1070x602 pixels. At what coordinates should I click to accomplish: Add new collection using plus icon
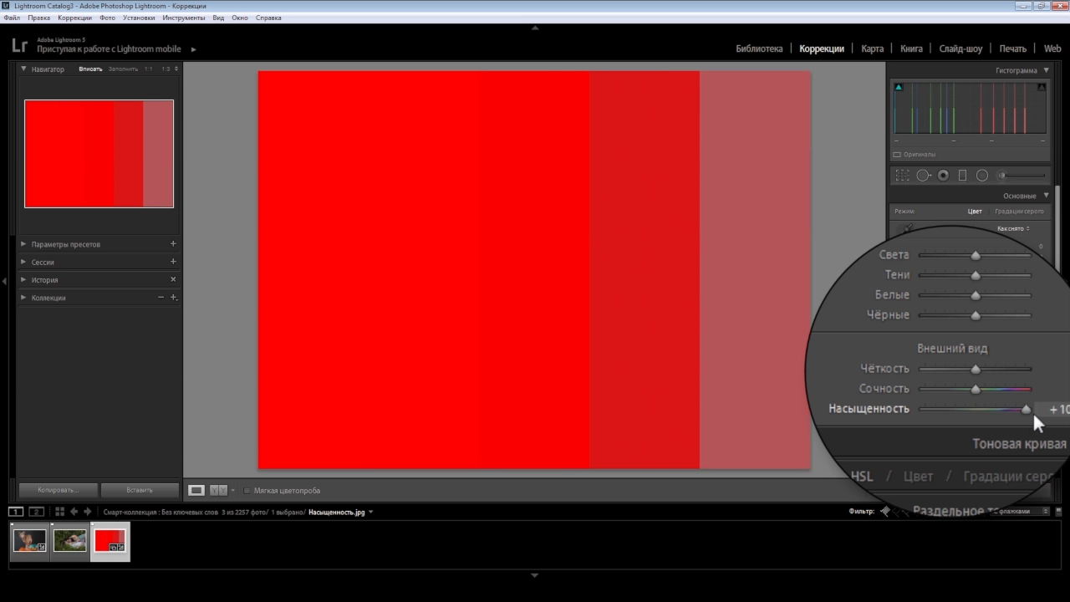coord(173,298)
